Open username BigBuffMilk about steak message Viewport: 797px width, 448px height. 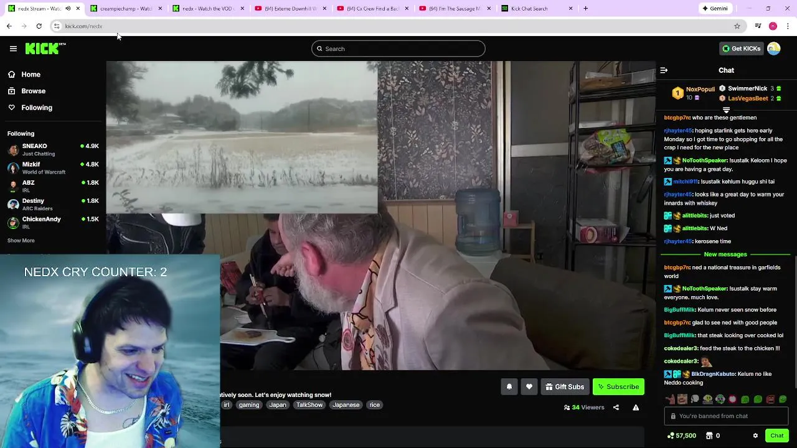coord(679,335)
